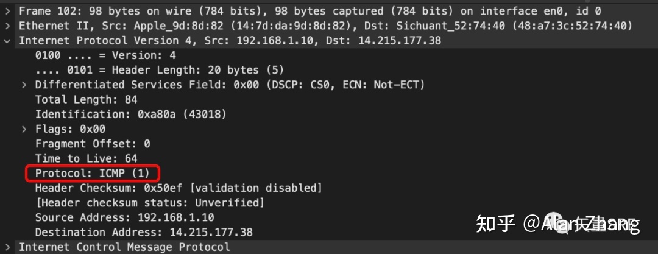This screenshot has height=254, width=658.
Task: Select the Protocol: ICMP (1) field
Action: click(93, 173)
